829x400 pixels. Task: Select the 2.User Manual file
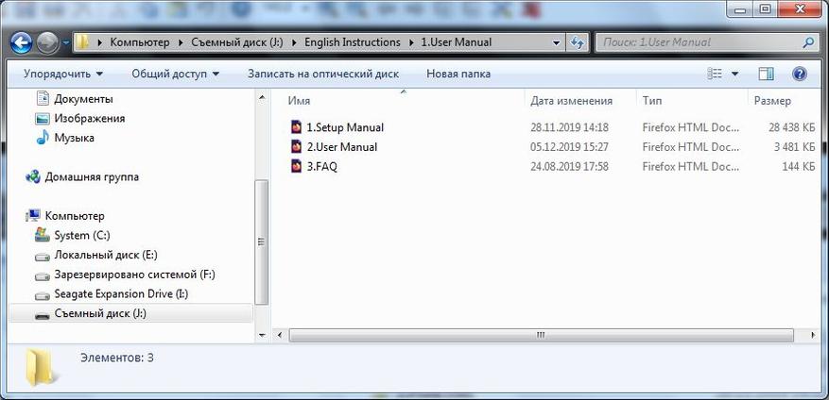point(341,147)
